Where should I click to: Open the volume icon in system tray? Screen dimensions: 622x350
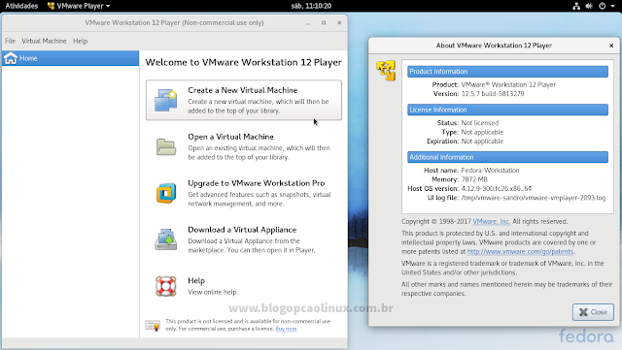coord(589,6)
